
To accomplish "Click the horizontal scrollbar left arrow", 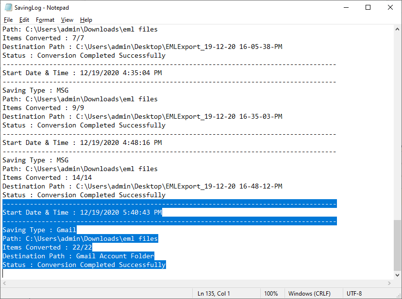I will [4, 283].
